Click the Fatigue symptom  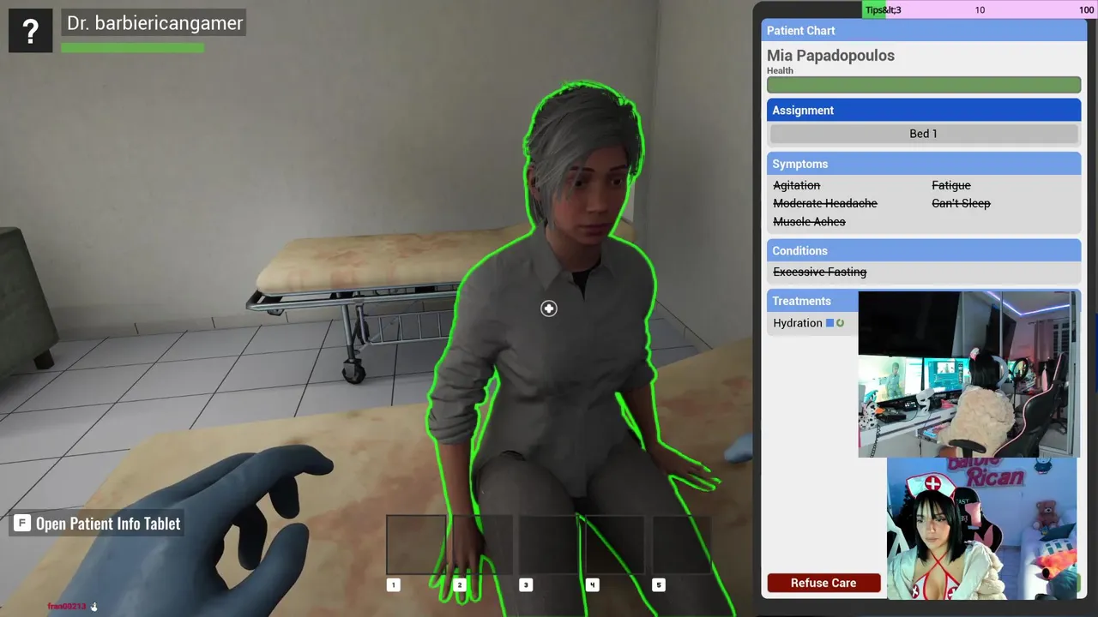[951, 185]
